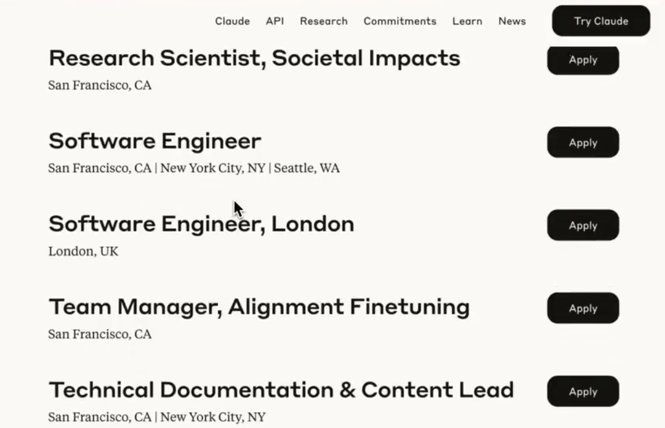
Task: Open the Research navigation item
Action: 324,21
